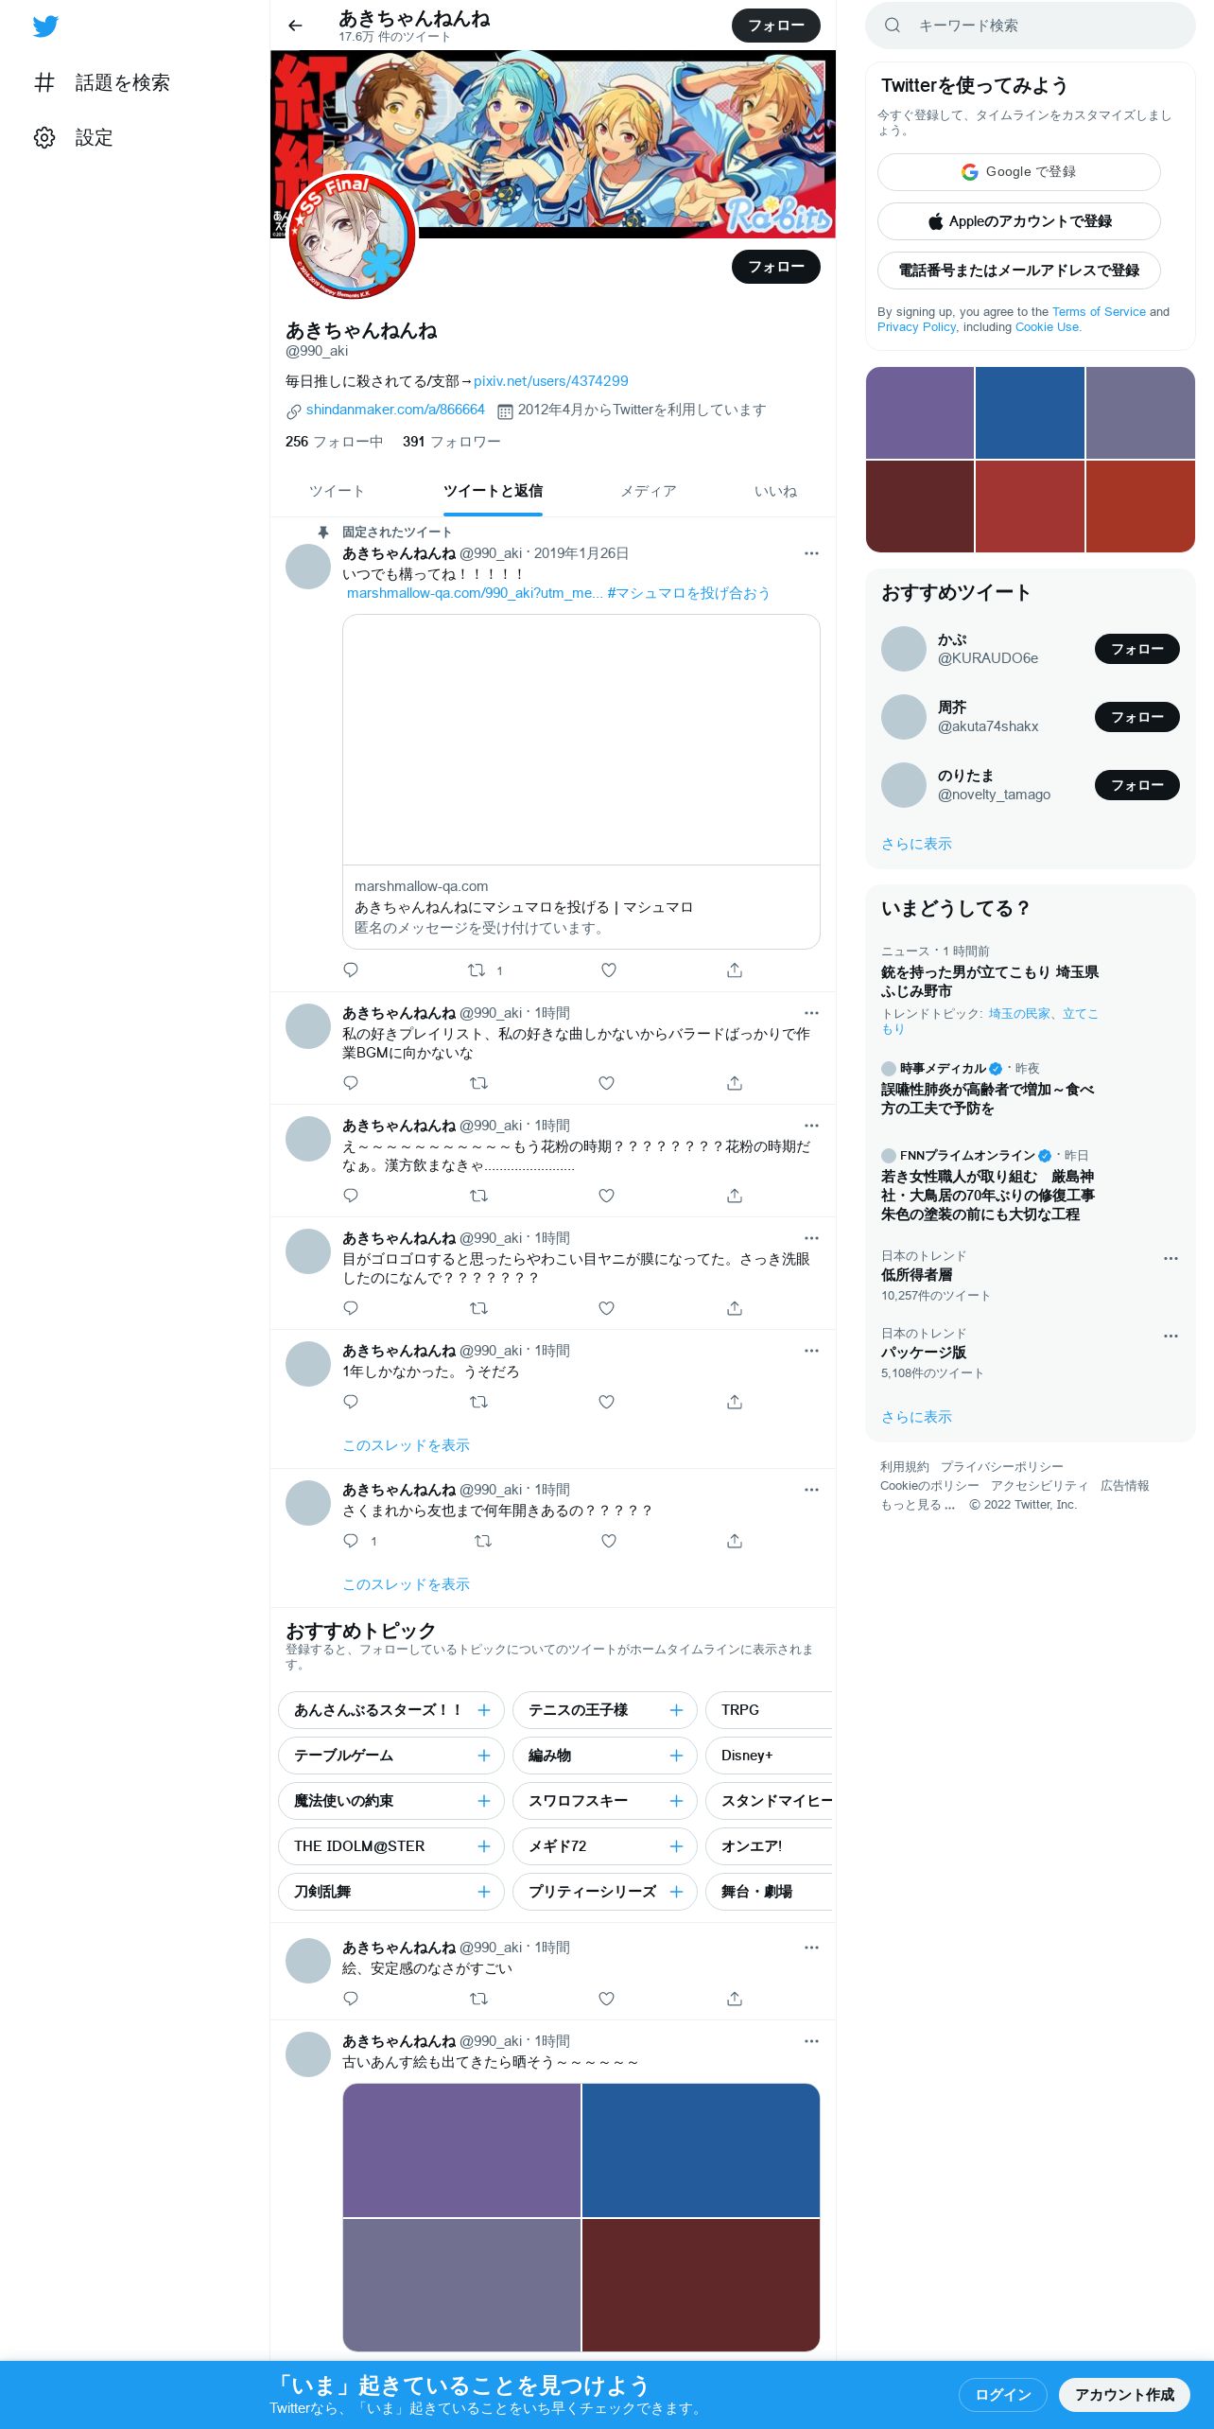Open blue top-right image in 古いあんず絵 tweet
1214x2429 pixels.
click(701, 2150)
